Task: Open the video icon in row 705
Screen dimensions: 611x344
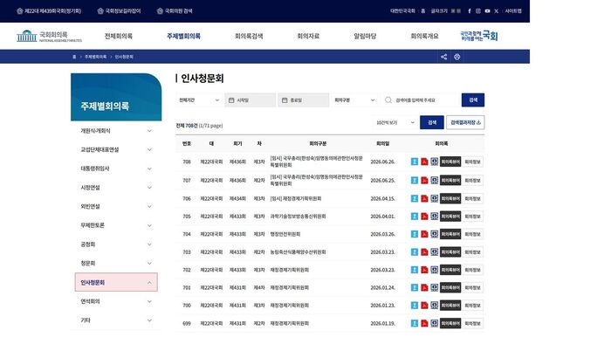Action: coord(434,217)
